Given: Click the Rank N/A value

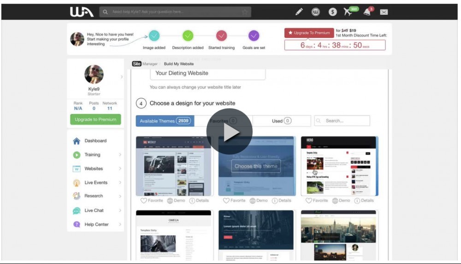Looking at the screenshot, I should 78,108.
